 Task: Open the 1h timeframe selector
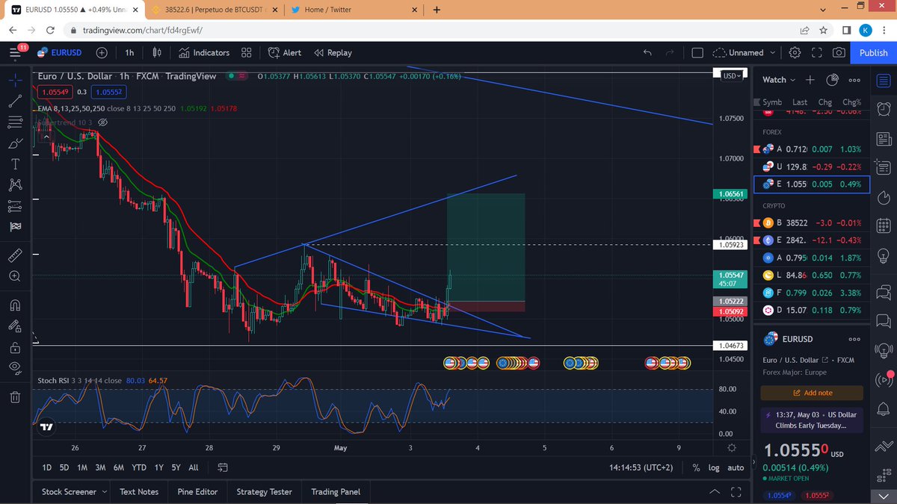pos(129,53)
